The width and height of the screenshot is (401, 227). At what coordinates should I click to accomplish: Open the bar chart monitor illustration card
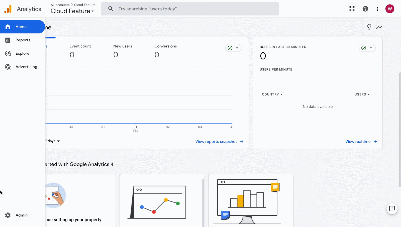point(251,201)
